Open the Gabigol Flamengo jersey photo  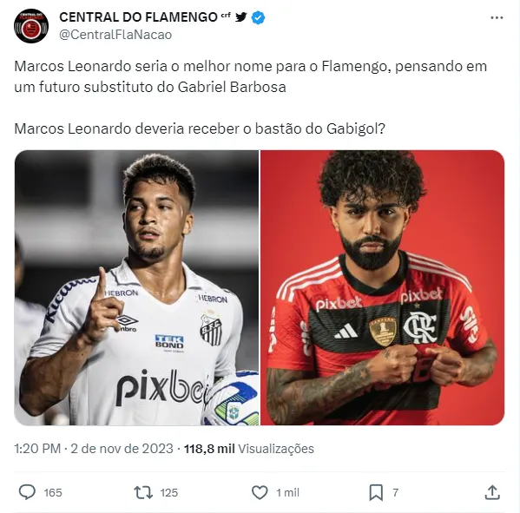[x=383, y=287]
